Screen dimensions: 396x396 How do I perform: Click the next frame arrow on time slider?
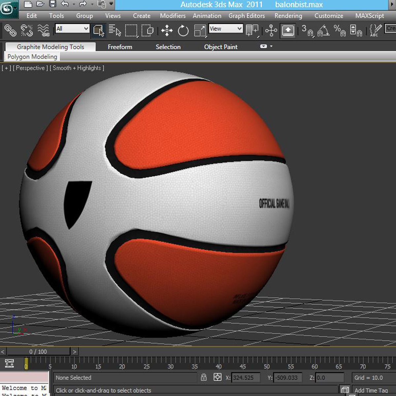tap(75, 352)
